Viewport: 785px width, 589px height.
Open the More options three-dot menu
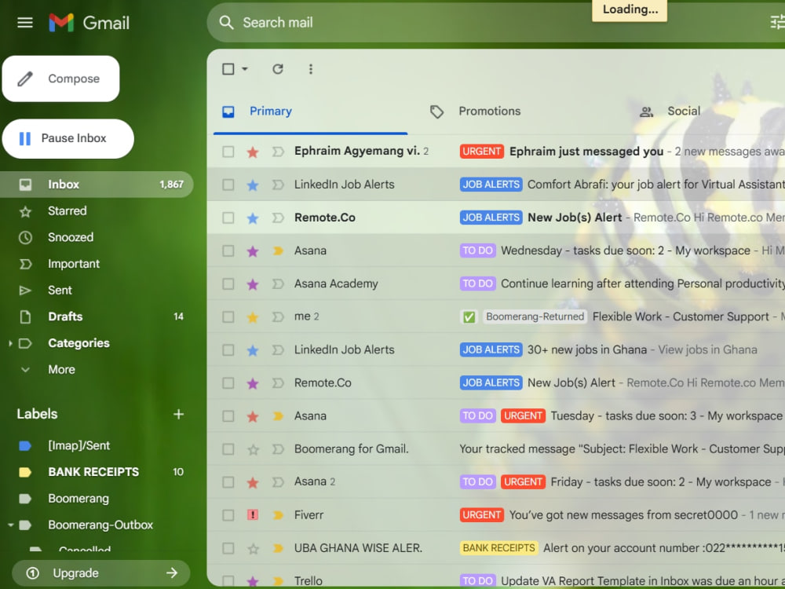(x=311, y=68)
